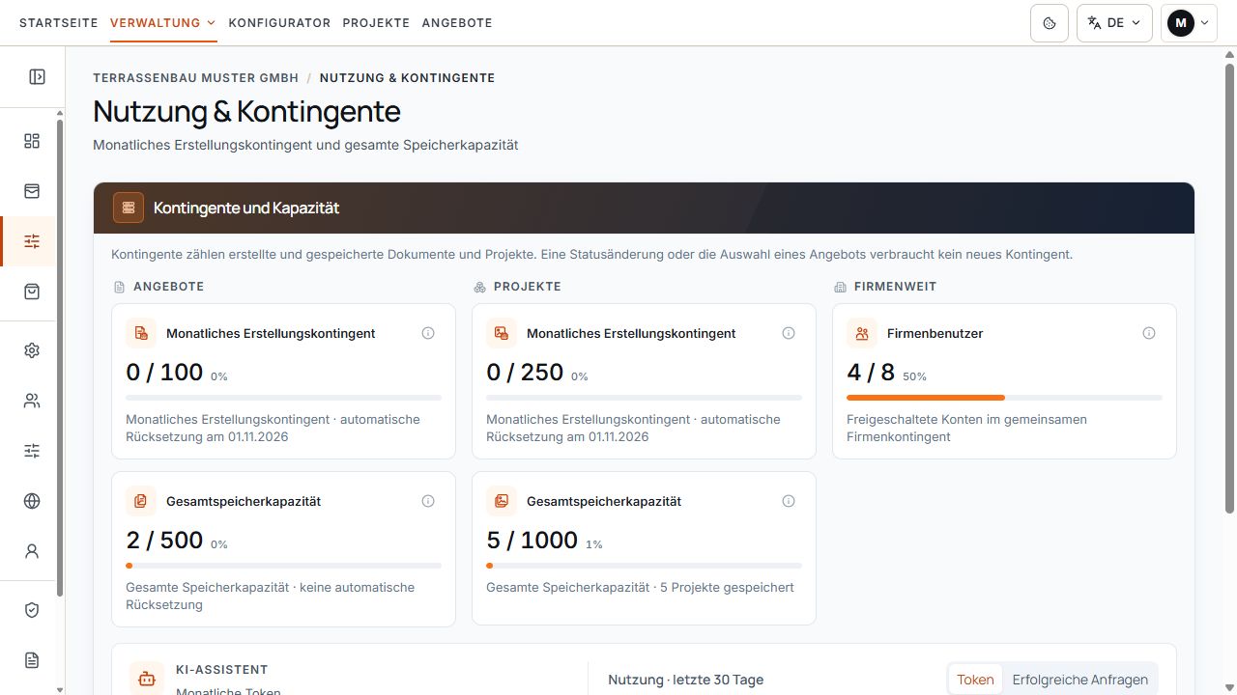The image size is (1237, 695).
Task: Open the single user icon in the sidebar
Action: pos(32,551)
